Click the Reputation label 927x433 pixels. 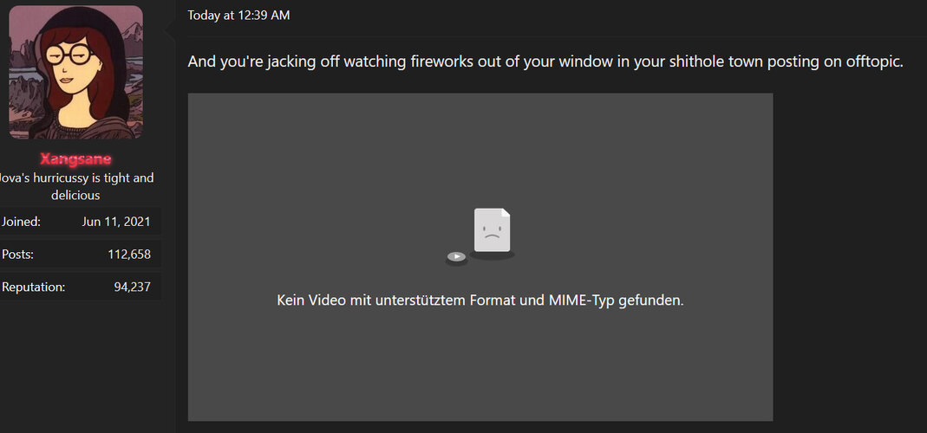[x=33, y=288]
